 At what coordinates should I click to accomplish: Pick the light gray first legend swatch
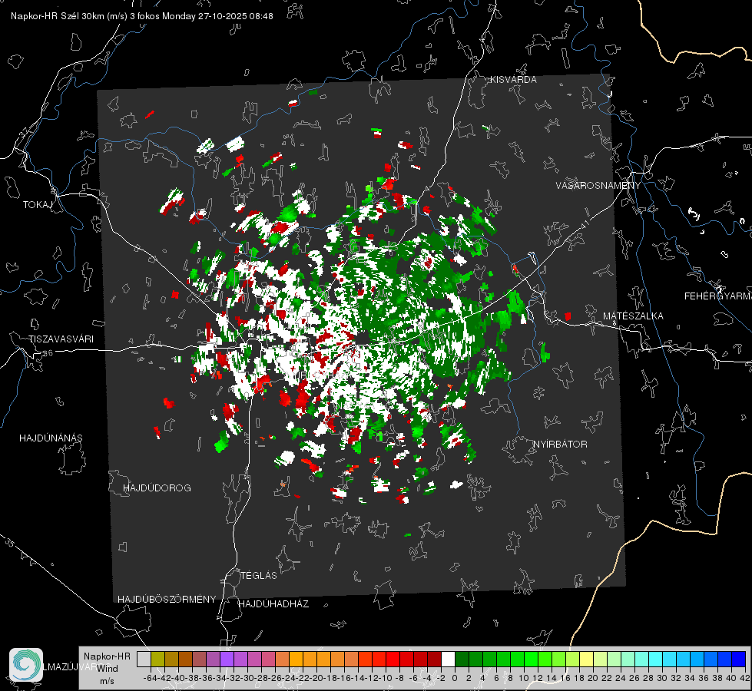coord(144,659)
